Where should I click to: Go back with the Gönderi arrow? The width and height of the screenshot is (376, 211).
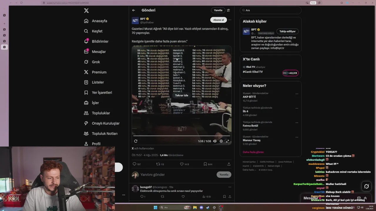[x=134, y=10]
